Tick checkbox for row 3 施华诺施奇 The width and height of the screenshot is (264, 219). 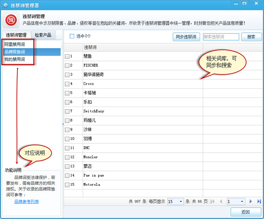pyautogui.click(x=67, y=75)
